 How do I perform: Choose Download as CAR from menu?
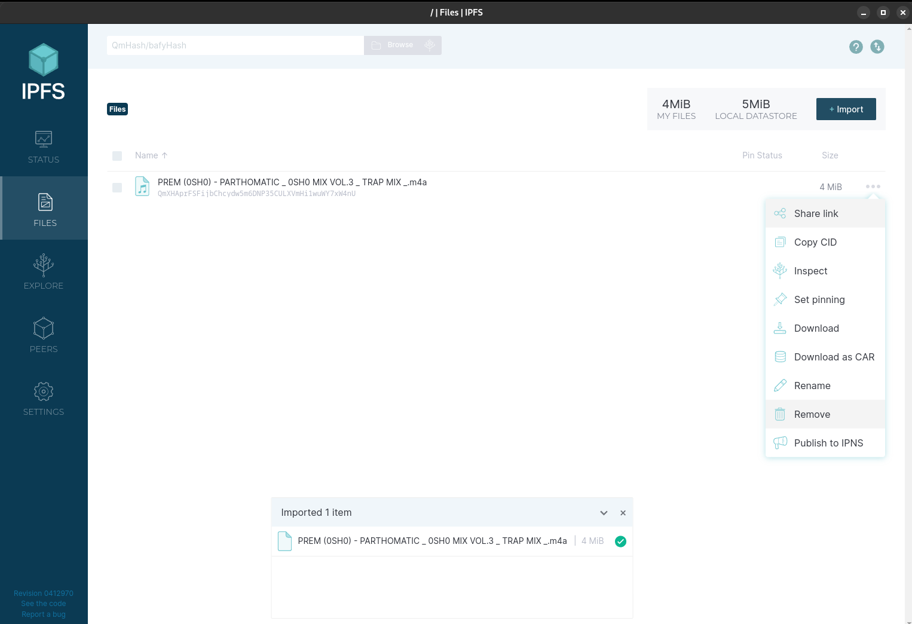(825, 357)
